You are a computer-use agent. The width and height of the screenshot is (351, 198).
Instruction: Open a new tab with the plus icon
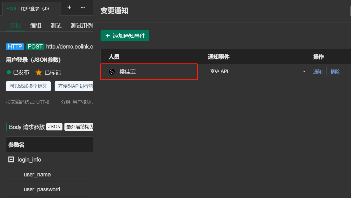(69, 7)
